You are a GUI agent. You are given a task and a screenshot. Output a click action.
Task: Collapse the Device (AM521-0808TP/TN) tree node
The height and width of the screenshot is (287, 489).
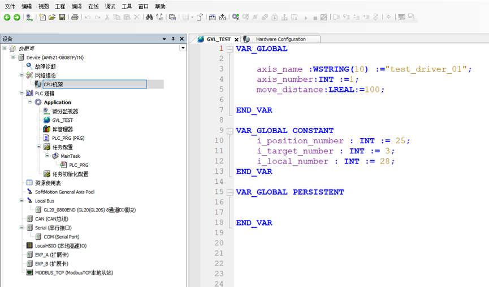[x=13, y=57]
